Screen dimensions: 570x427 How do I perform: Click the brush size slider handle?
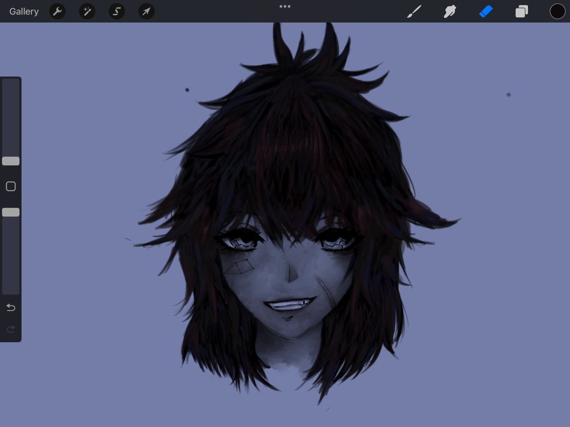(x=10, y=161)
